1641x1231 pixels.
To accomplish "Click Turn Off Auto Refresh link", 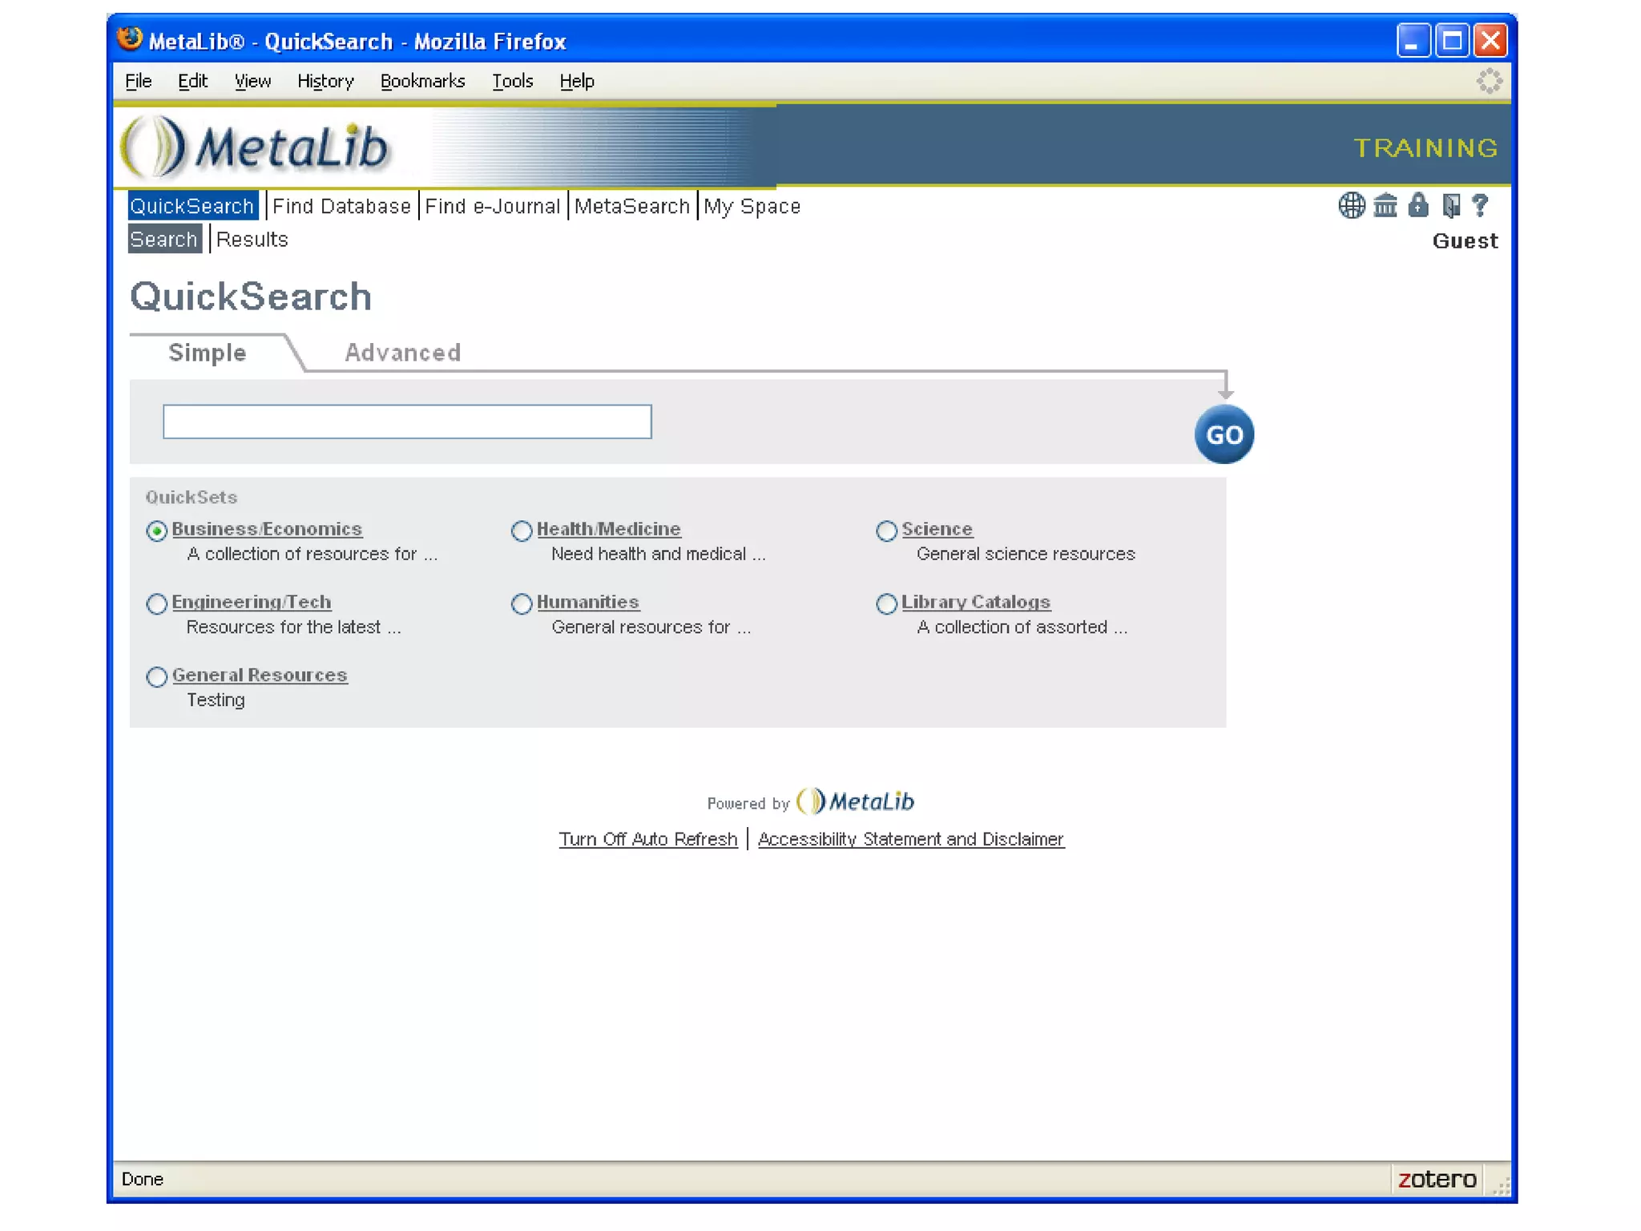I will pyautogui.click(x=647, y=839).
